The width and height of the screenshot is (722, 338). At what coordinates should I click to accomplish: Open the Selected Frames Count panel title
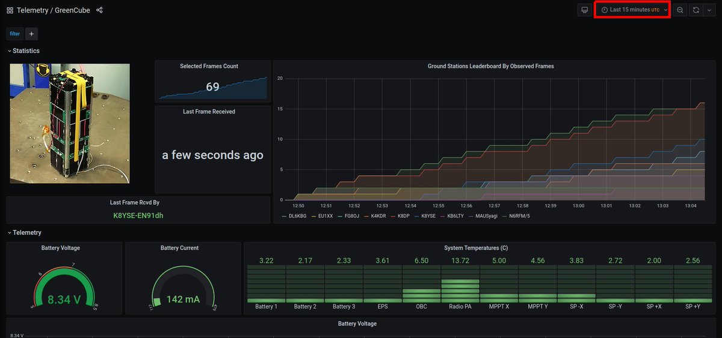coord(209,66)
